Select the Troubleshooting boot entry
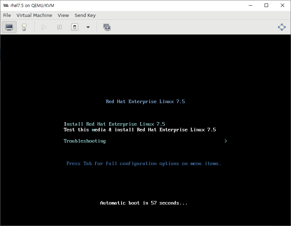The image size is (291, 226). tap(85, 141)
